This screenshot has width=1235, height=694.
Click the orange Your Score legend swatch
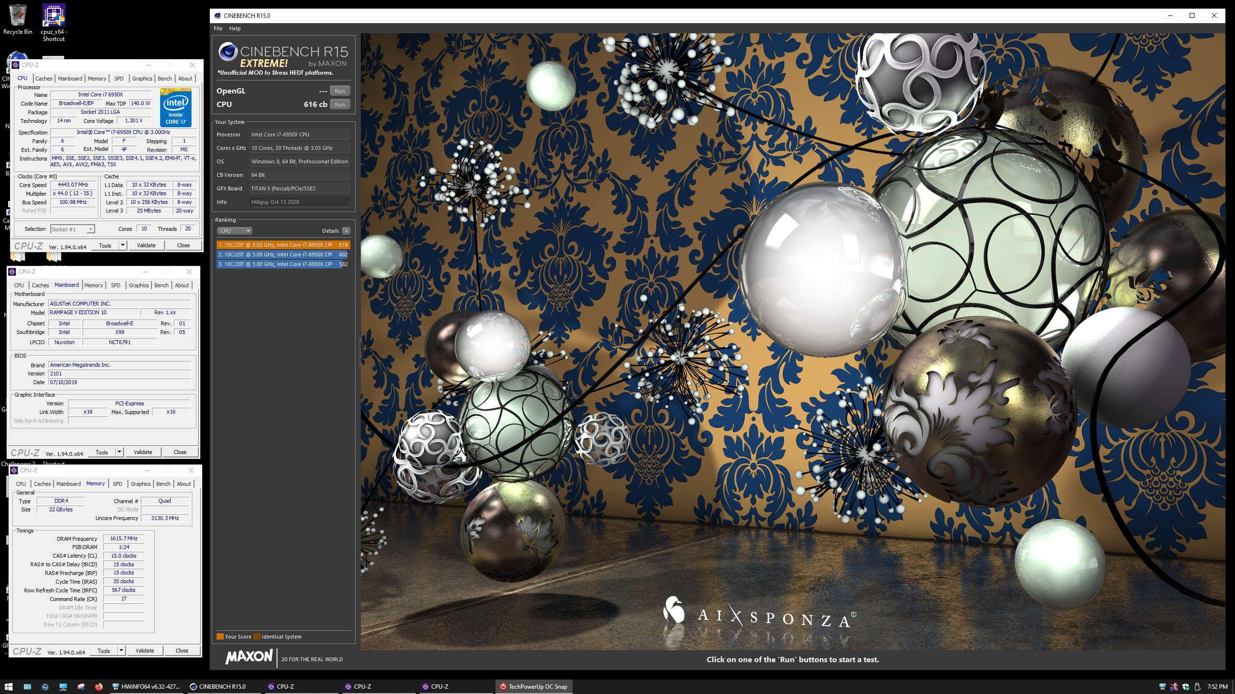pos(220,637)
